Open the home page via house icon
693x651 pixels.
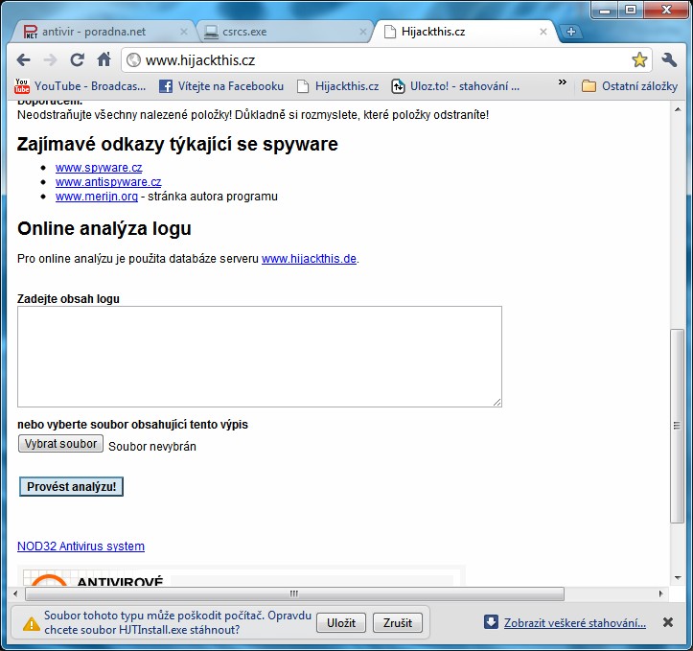pyautogui.click(x=104, y=59)
